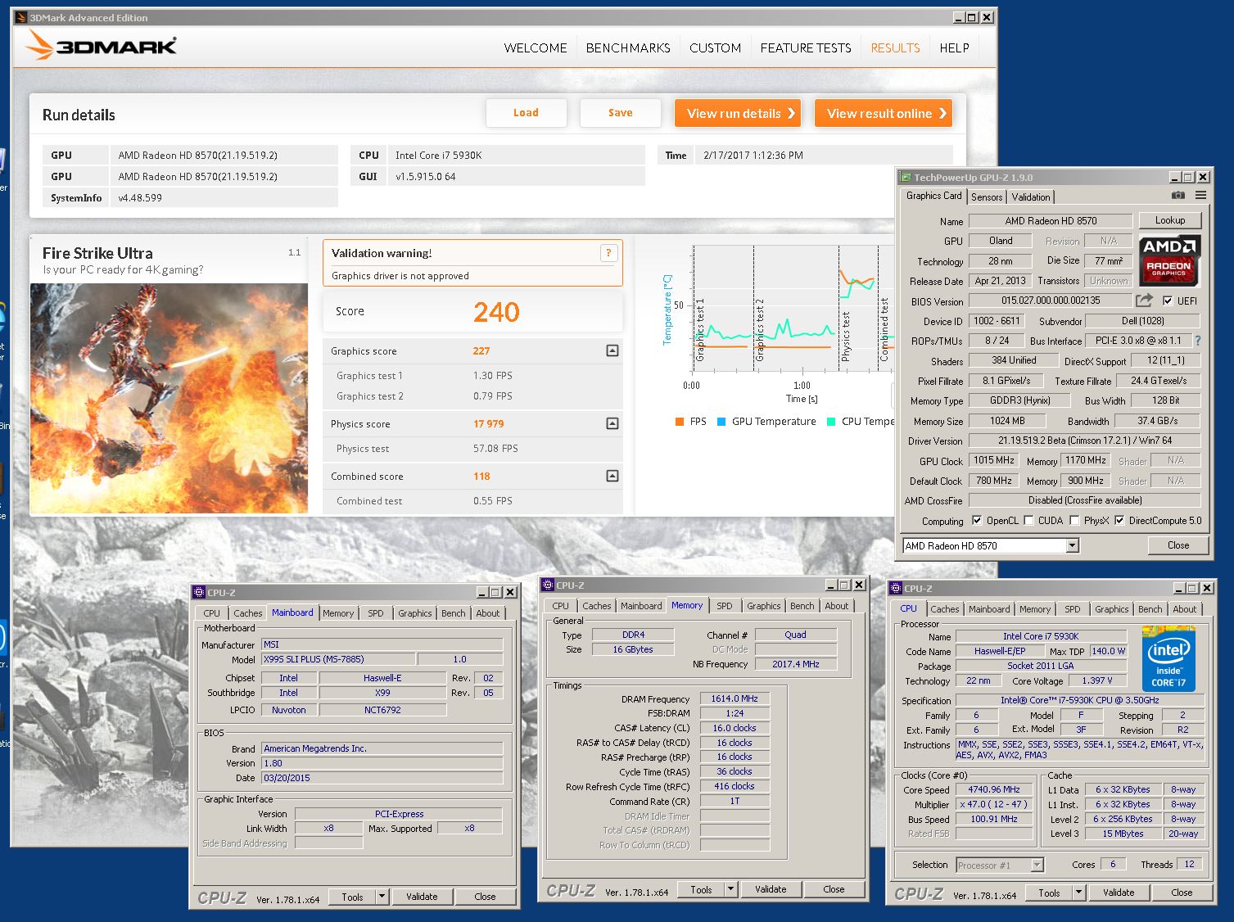Click View result online button
1234x922 pixels.
pos(883,113)
